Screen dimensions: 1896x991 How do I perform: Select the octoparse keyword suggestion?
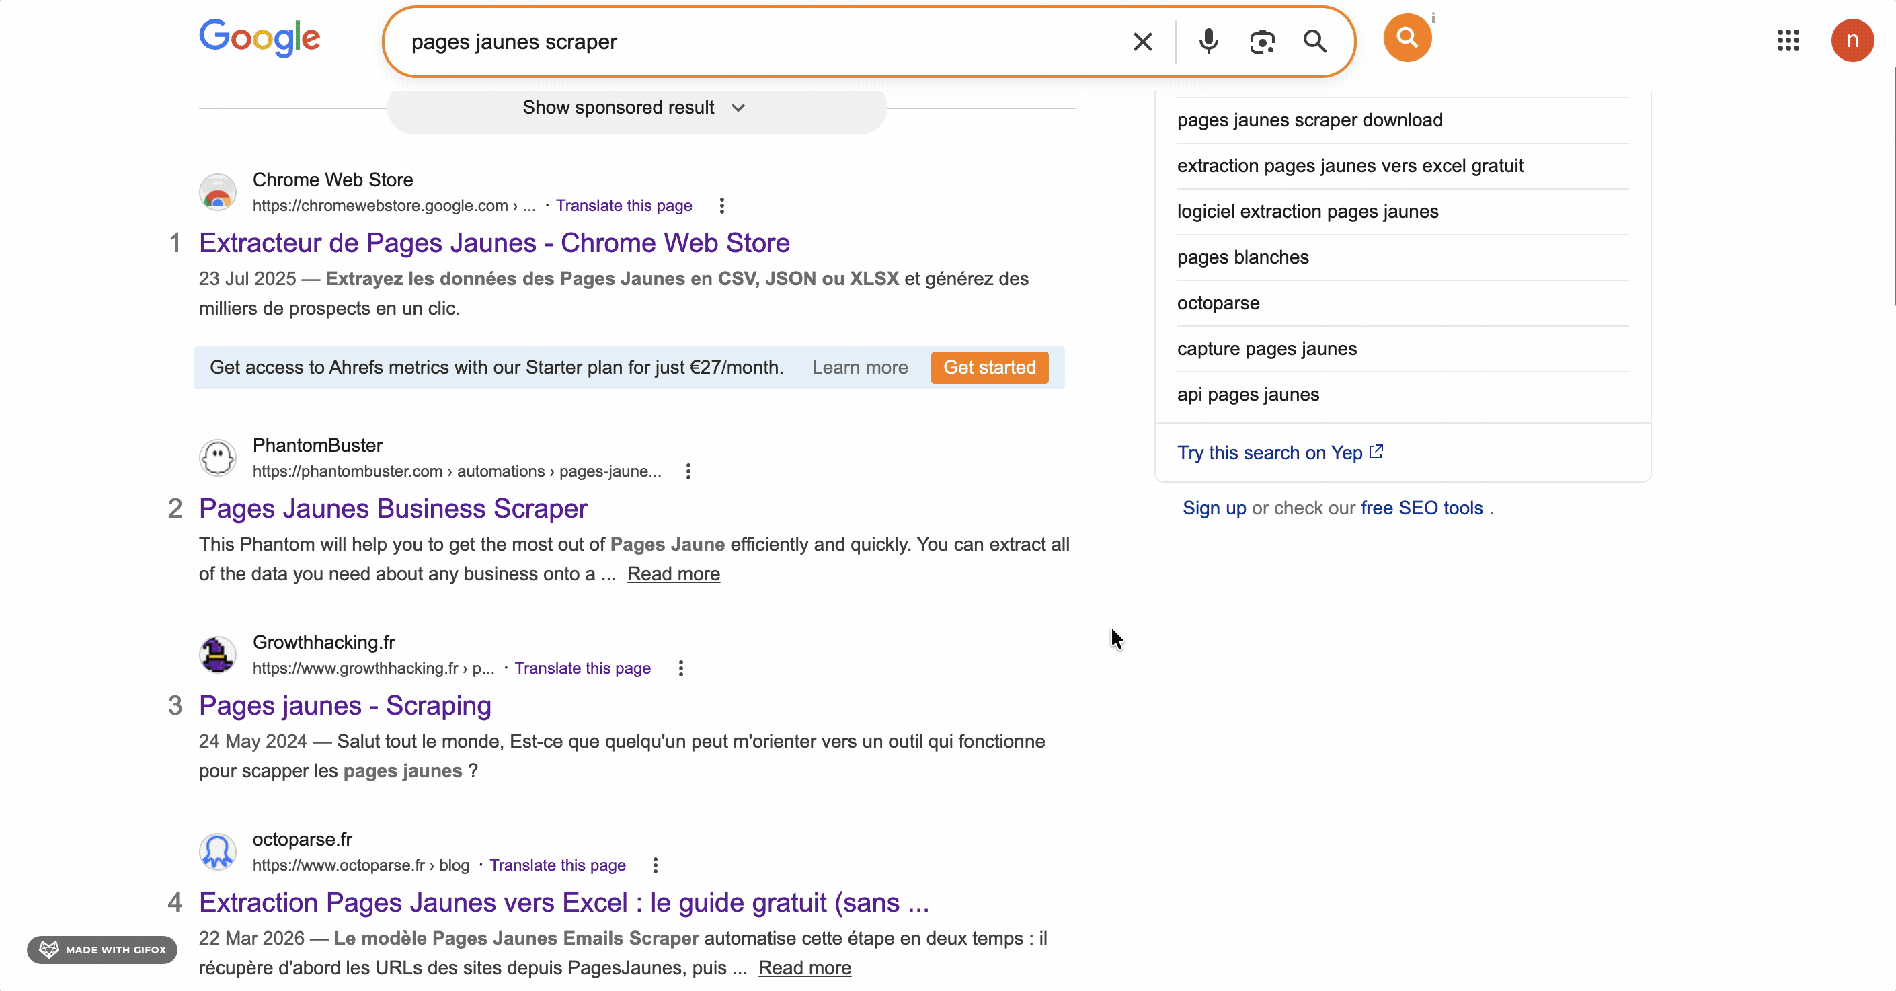[x=1218, y=303]
